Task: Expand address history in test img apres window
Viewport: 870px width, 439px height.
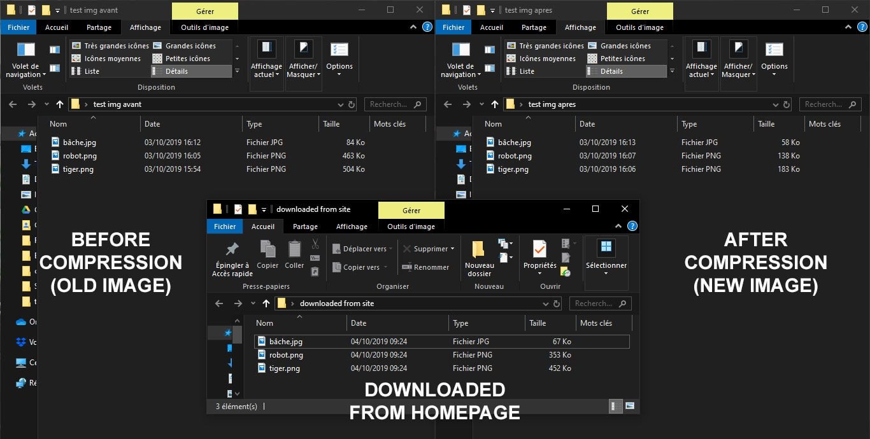Action: [x=776, y=104]
